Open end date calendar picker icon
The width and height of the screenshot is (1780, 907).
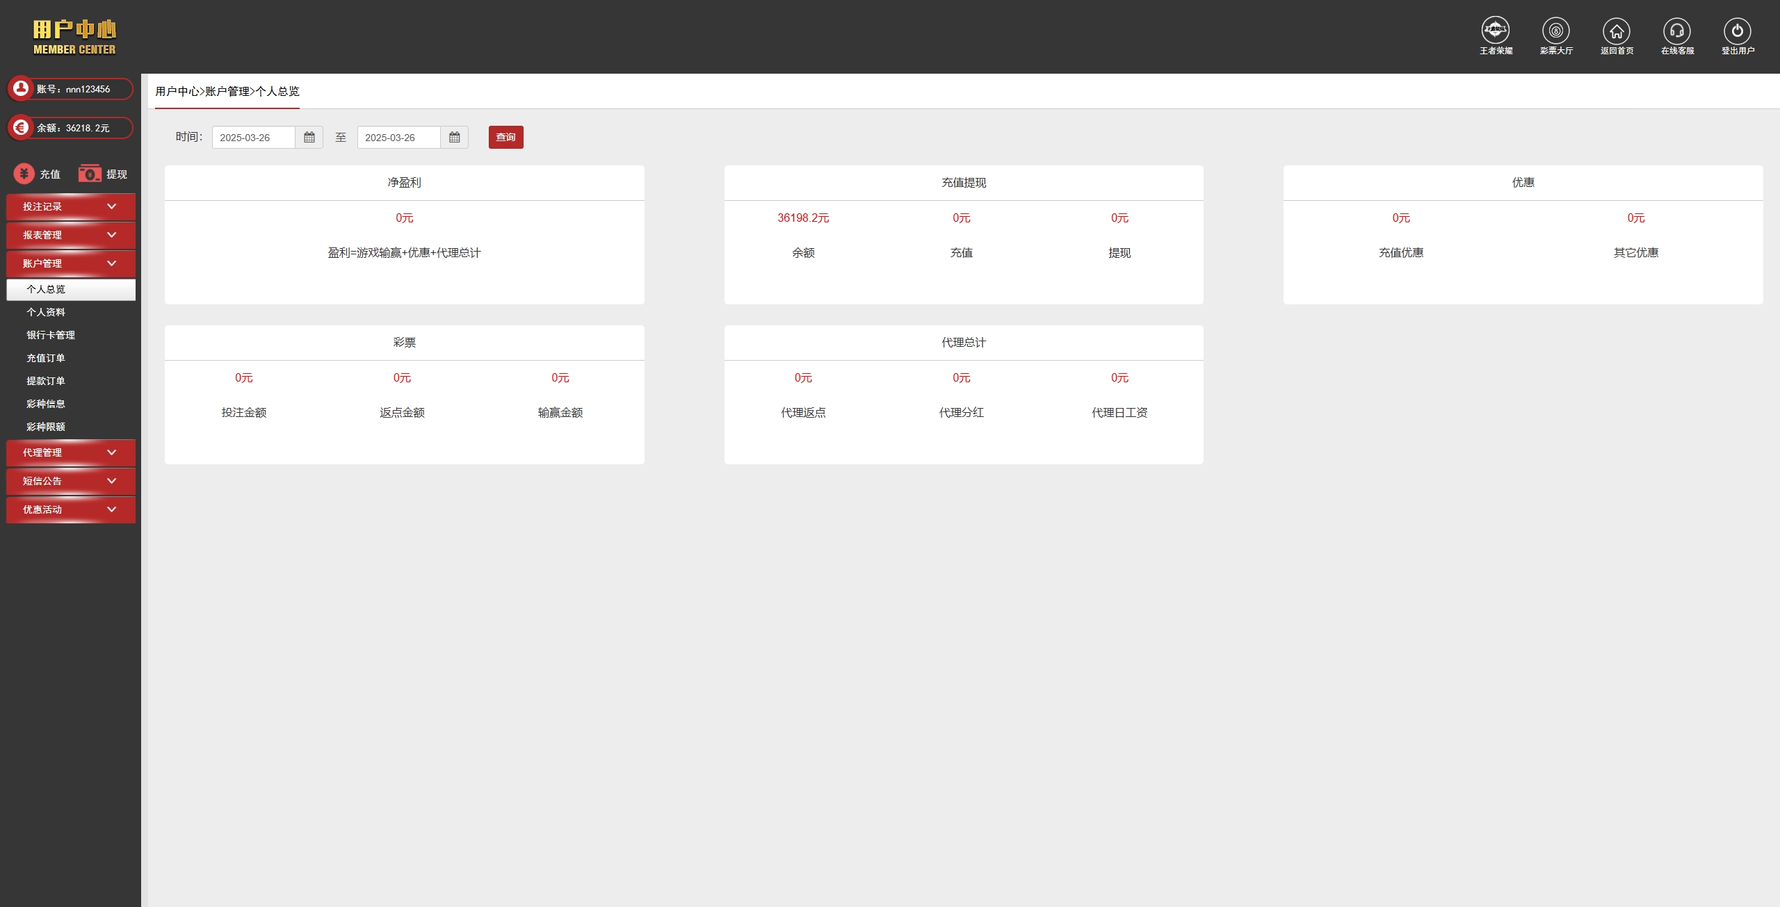[x=455, y=138]
